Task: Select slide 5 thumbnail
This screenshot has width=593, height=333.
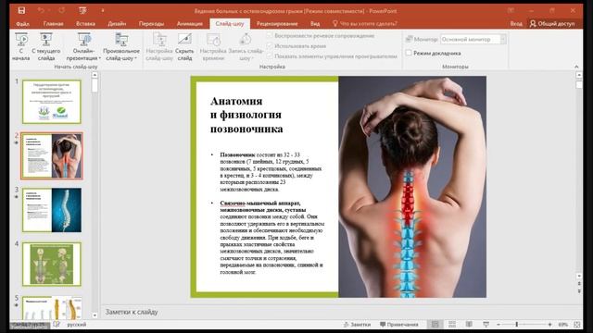Action: 52,307
